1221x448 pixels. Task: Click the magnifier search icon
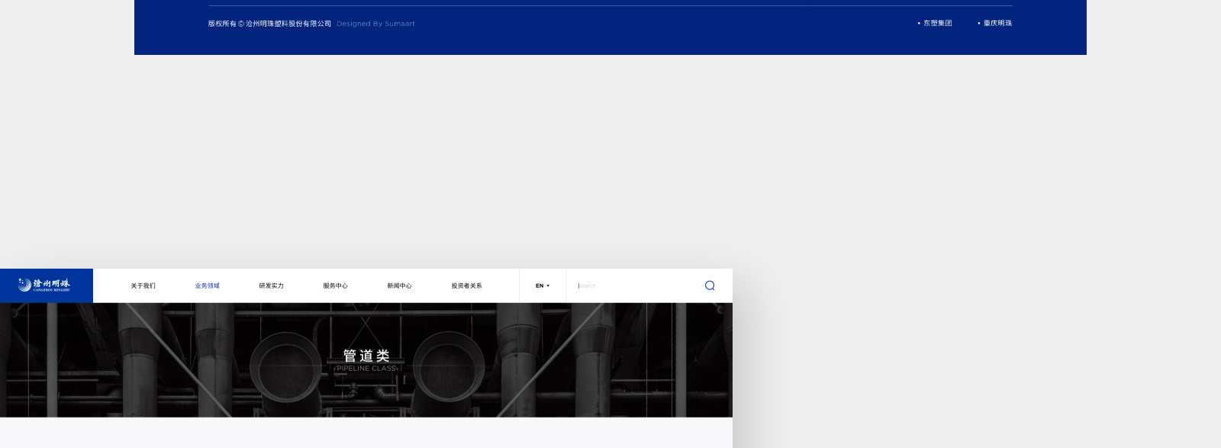pyautogui.click(x=710, y=285)
